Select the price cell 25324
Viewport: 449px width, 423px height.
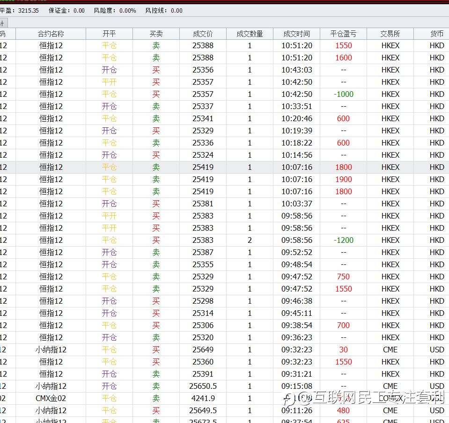(203, 155)
